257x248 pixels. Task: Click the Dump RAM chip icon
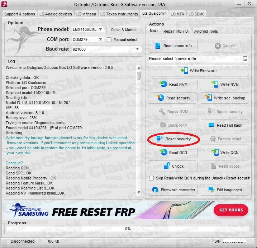pyautogui.click(x=163, y=125)
